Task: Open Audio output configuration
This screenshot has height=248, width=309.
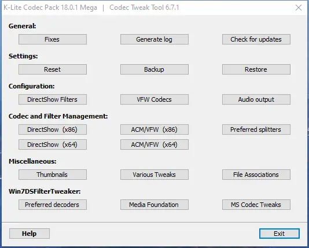Action: tap(256, 99)
